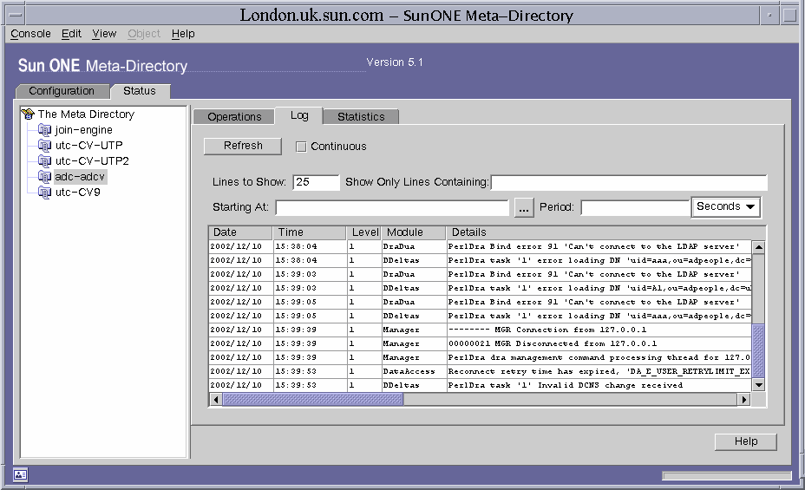Select The Meta Directory tree label

coord(86,114)
